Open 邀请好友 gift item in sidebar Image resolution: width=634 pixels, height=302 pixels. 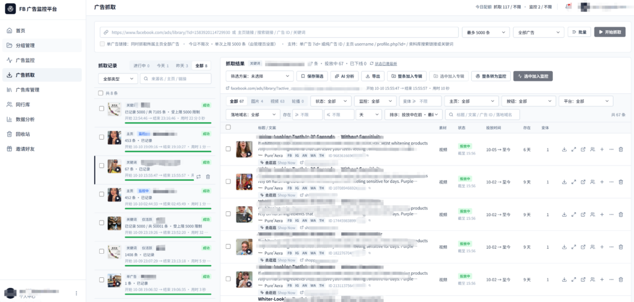click(43, 149)
